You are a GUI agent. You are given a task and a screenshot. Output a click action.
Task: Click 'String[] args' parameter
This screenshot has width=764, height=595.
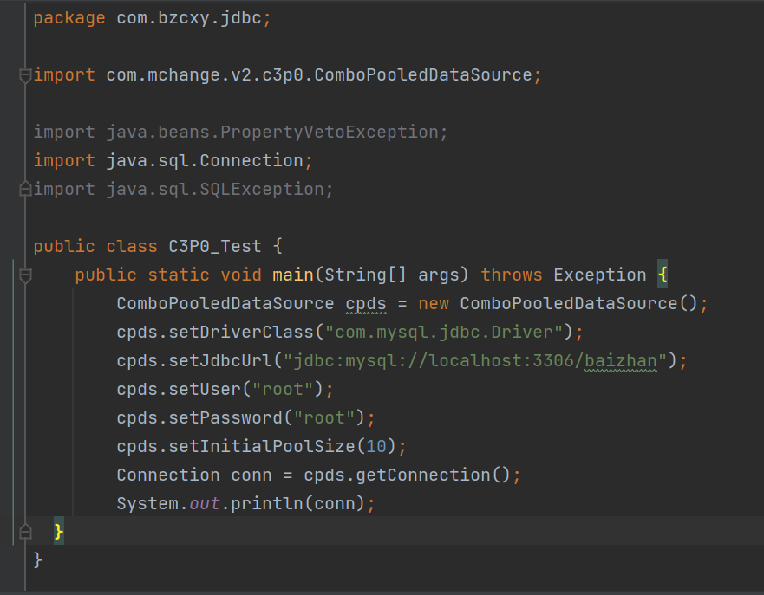(392, 275)
